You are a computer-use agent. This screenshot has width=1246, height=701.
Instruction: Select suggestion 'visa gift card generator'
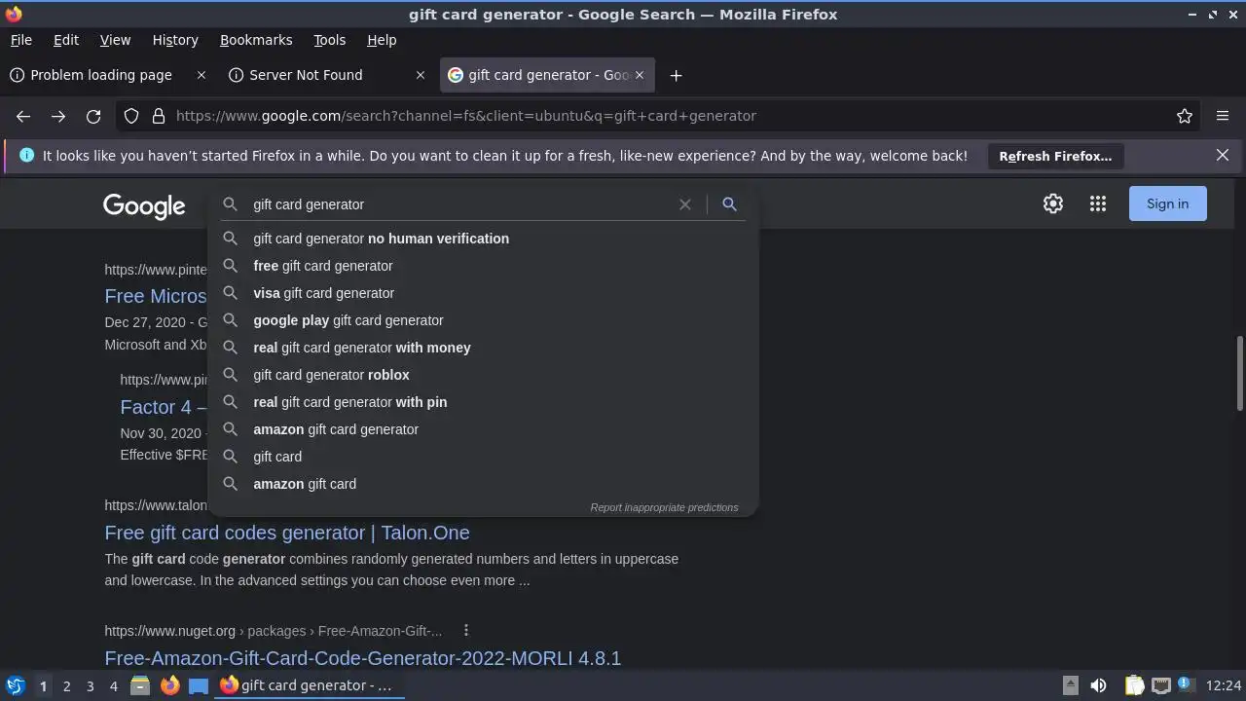click(x=483, y=293)
